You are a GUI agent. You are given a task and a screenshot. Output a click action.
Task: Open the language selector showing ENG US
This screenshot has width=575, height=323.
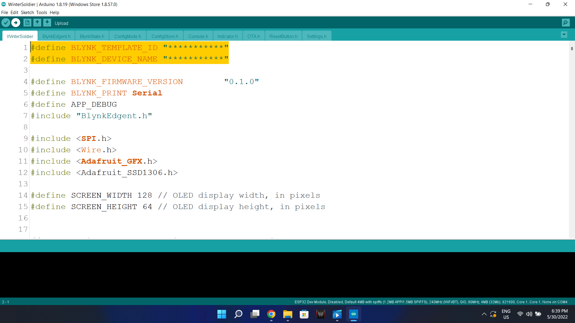pyautogui.click(x=506, y=314)
